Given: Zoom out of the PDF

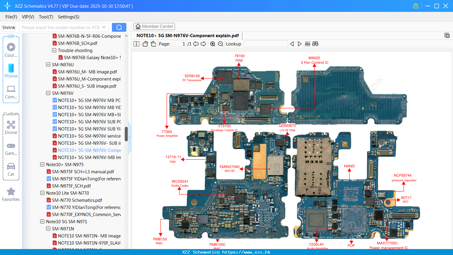Looking at the screenshot, I should [220, 44].
